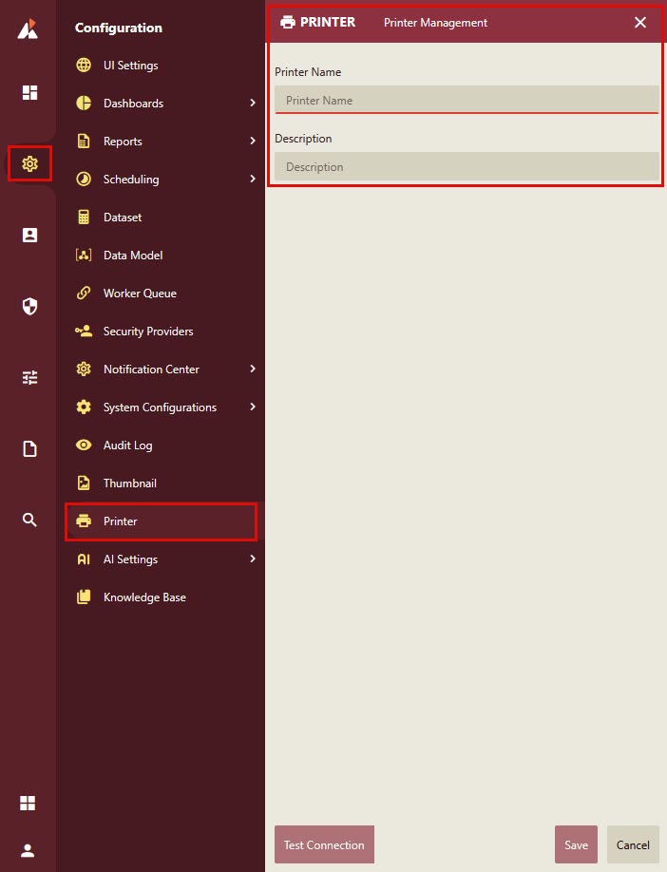Expand the Scheduling submenu
The width and height of the screenshot is (667, 872).
click(252, 179)
